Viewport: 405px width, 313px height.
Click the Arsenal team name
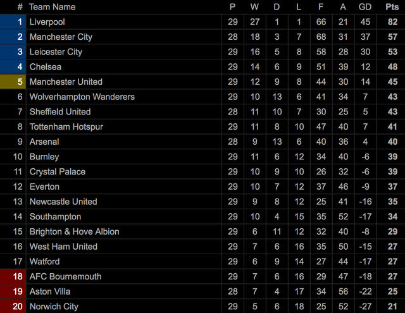coord(44,142)
